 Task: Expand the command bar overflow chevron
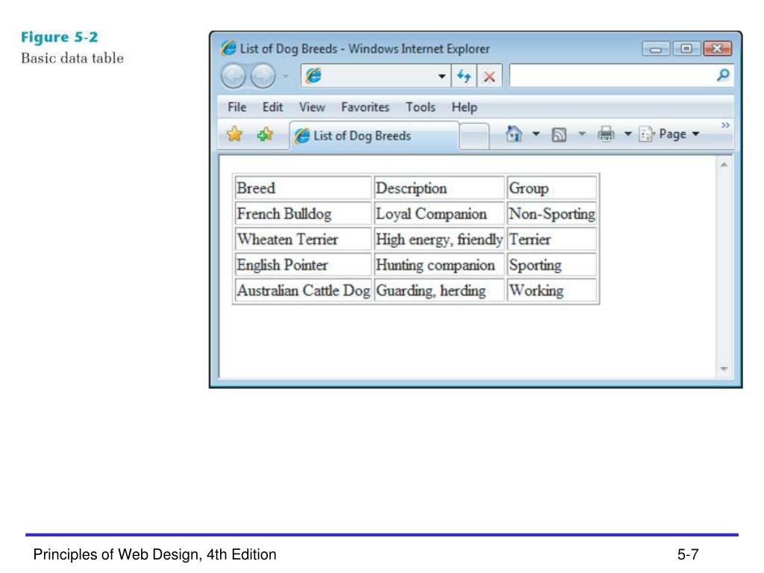[725, 125]
